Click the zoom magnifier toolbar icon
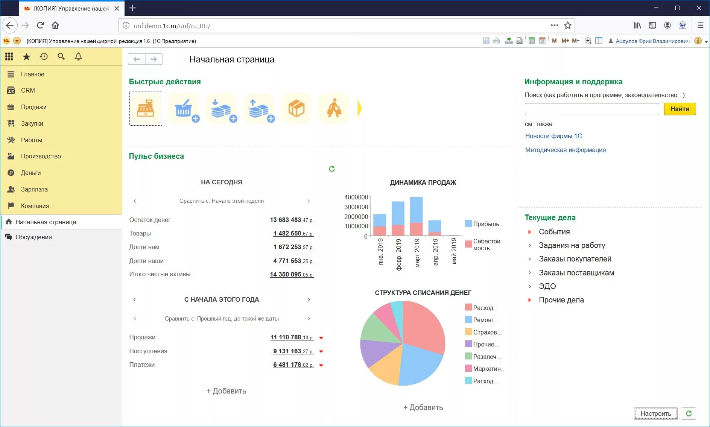The image size is (710, 427). click(x=588, y=41)
